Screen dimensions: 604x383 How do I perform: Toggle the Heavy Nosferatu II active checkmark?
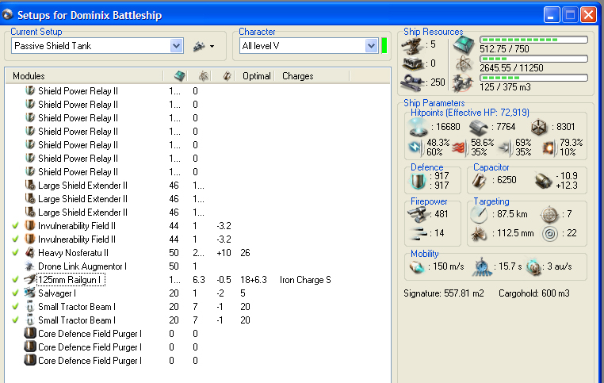pyautogui.click(x=15, y=253)
